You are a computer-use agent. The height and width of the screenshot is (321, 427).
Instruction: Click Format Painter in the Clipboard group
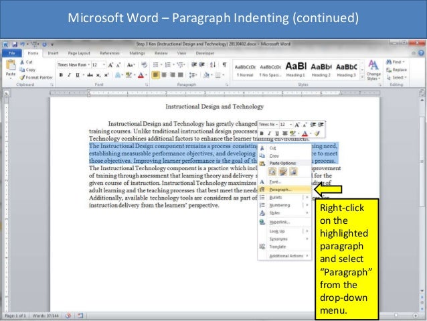[36, 78]
